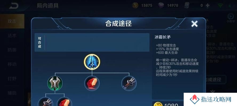Click the gold coin currency icon
The image size is (237, 106).
tap(135, 6)
